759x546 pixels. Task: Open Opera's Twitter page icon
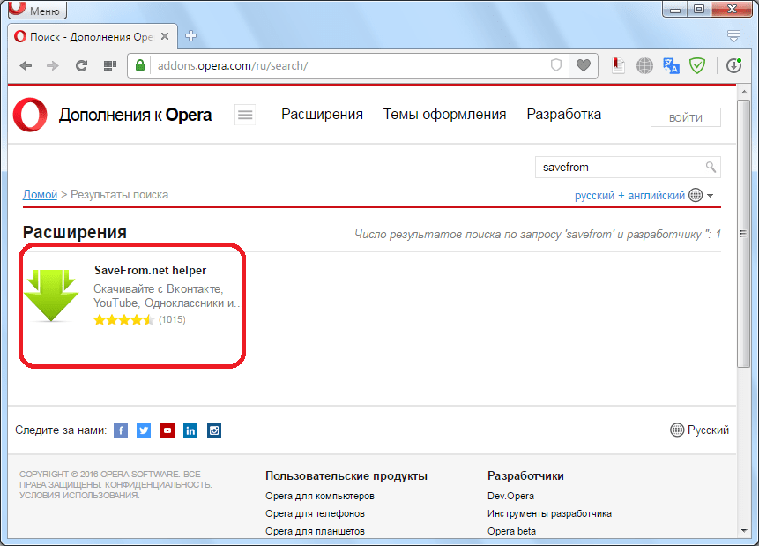[144, 430]
